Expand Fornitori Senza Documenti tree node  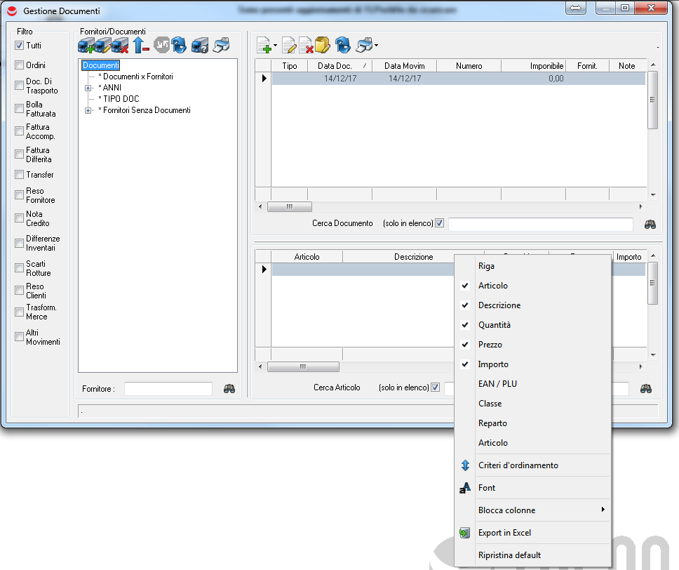[x=88, y=111]
